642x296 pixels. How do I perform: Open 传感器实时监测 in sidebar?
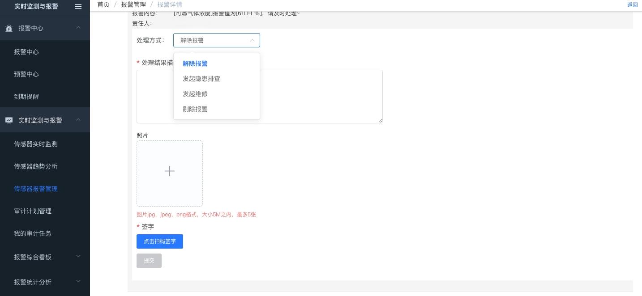point(36,144)
